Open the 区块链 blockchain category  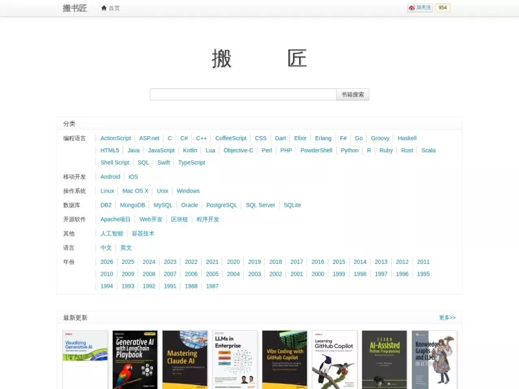180,219
